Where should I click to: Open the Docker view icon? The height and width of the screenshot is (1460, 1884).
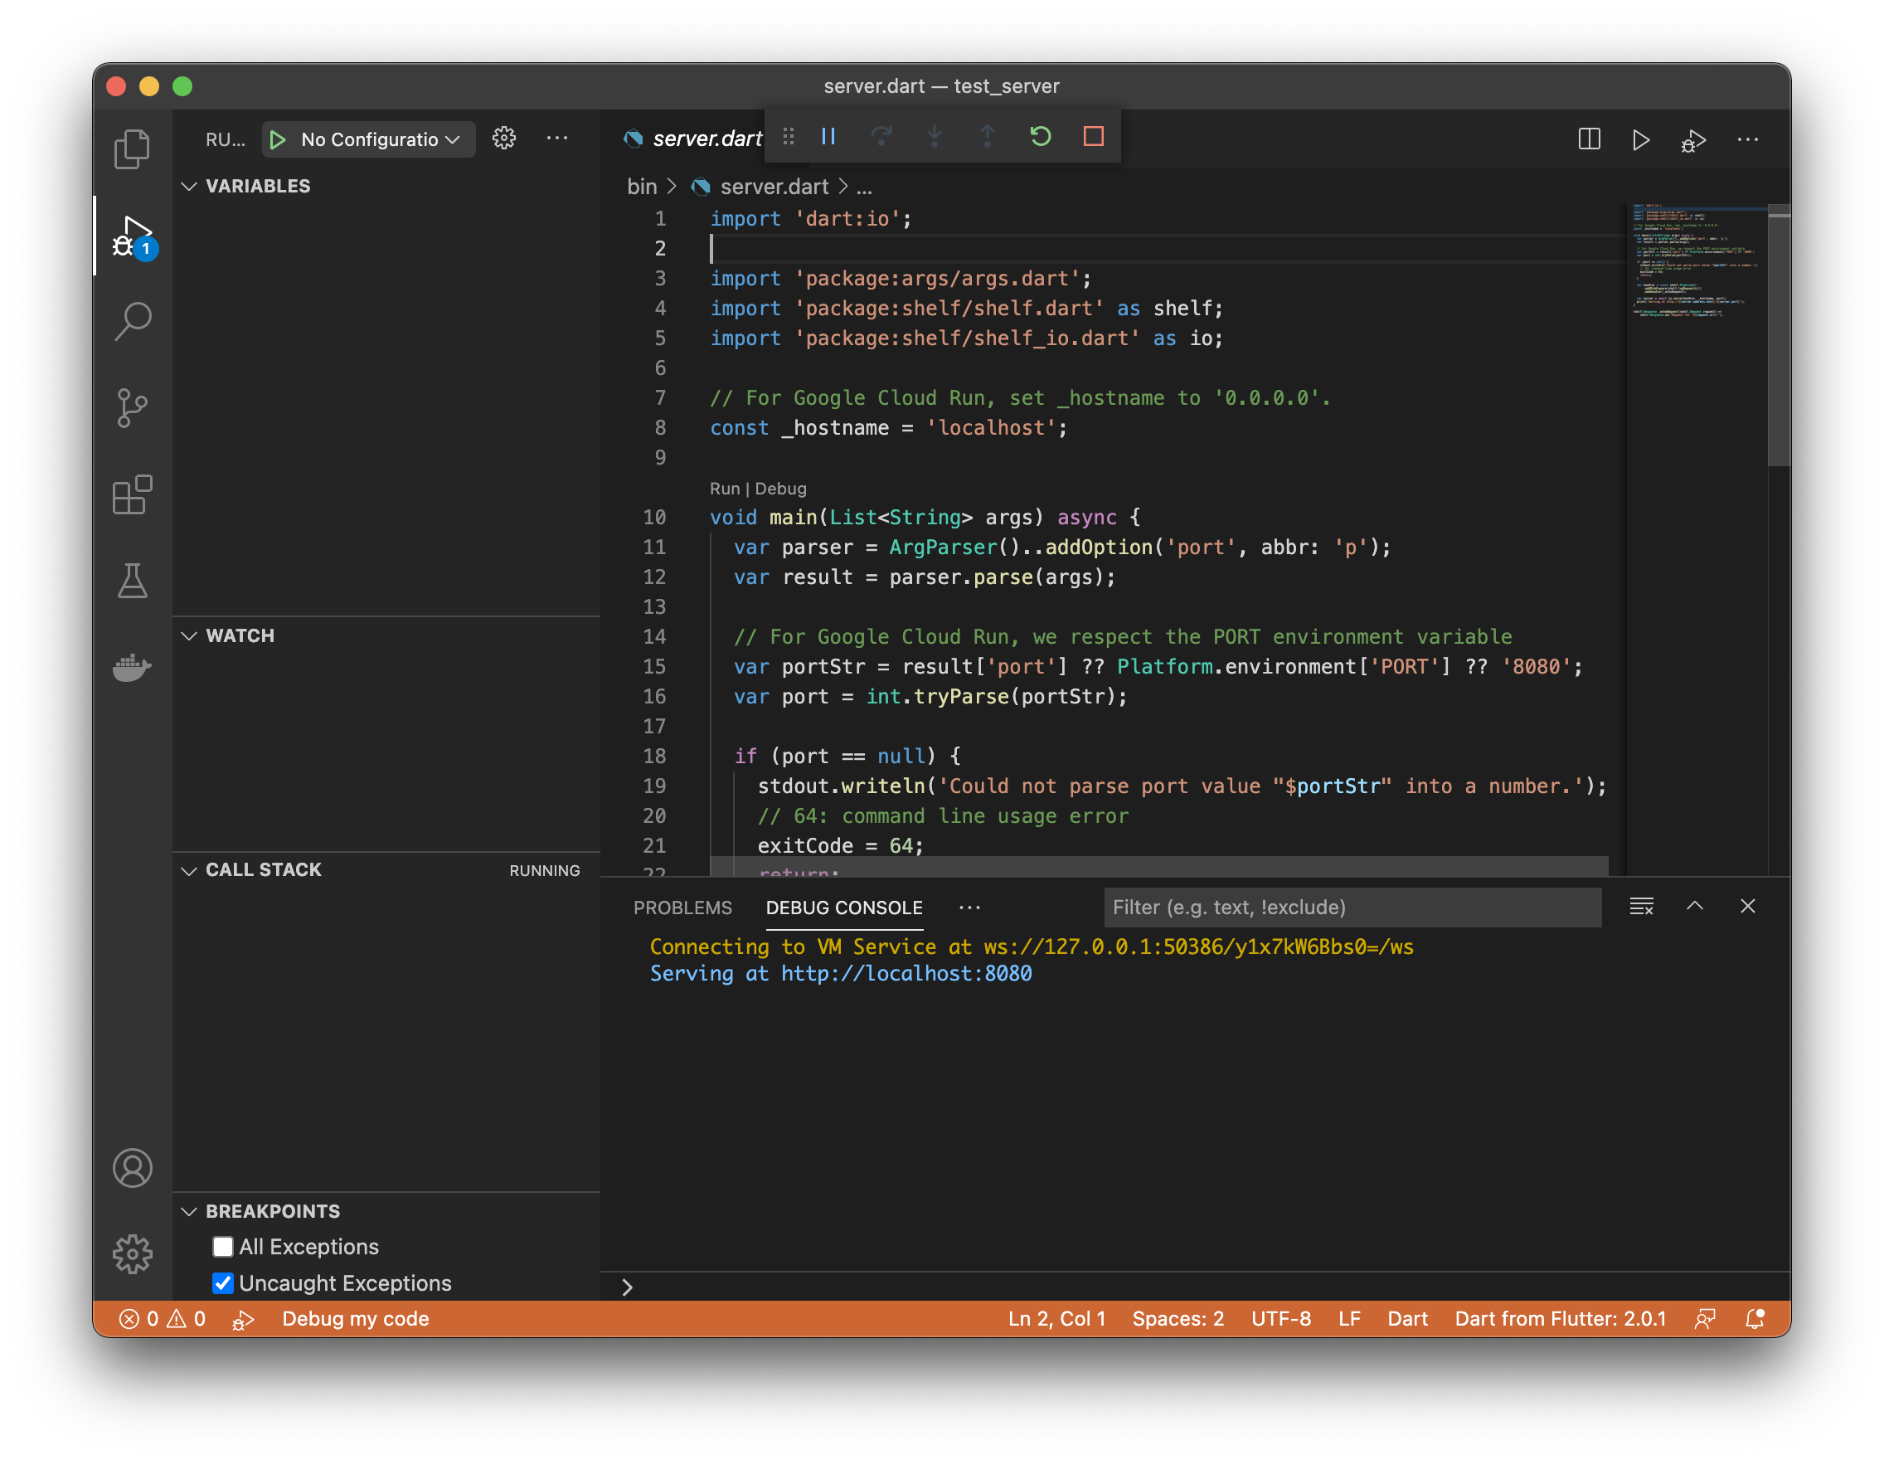(132, 666)
